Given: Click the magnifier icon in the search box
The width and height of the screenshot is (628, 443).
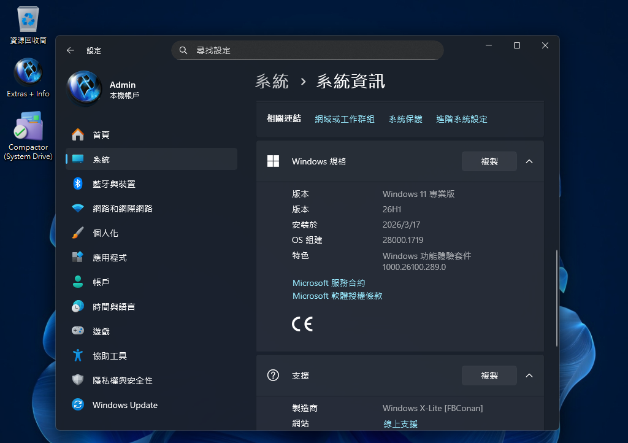Looking at the screenshot, I should [183, 50].
